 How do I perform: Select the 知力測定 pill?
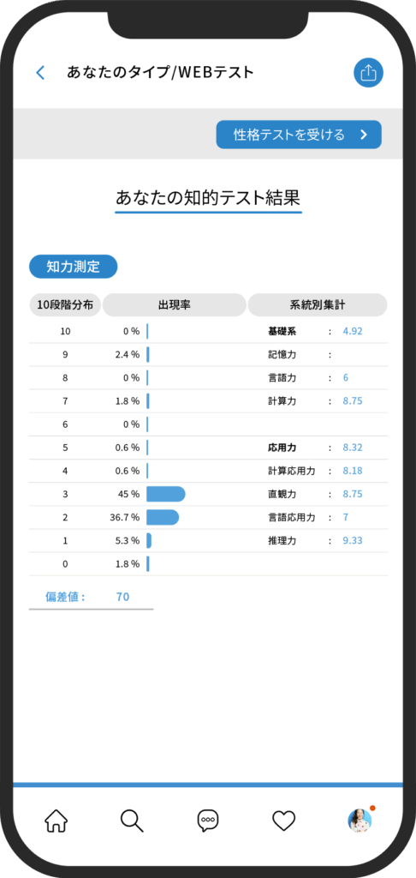(x=74, y=267)
